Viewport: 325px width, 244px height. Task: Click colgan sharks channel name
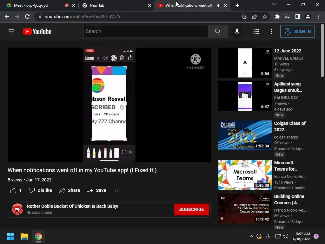point(286,137)
